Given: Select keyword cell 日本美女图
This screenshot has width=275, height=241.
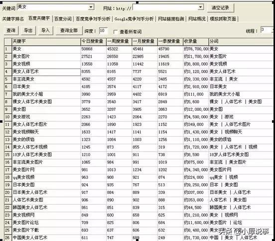Looking at the screenshot, I should pyautogui.click(x=46, y=185).
